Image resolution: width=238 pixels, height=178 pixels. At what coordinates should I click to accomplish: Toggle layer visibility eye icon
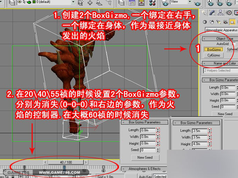coord(20,2)
